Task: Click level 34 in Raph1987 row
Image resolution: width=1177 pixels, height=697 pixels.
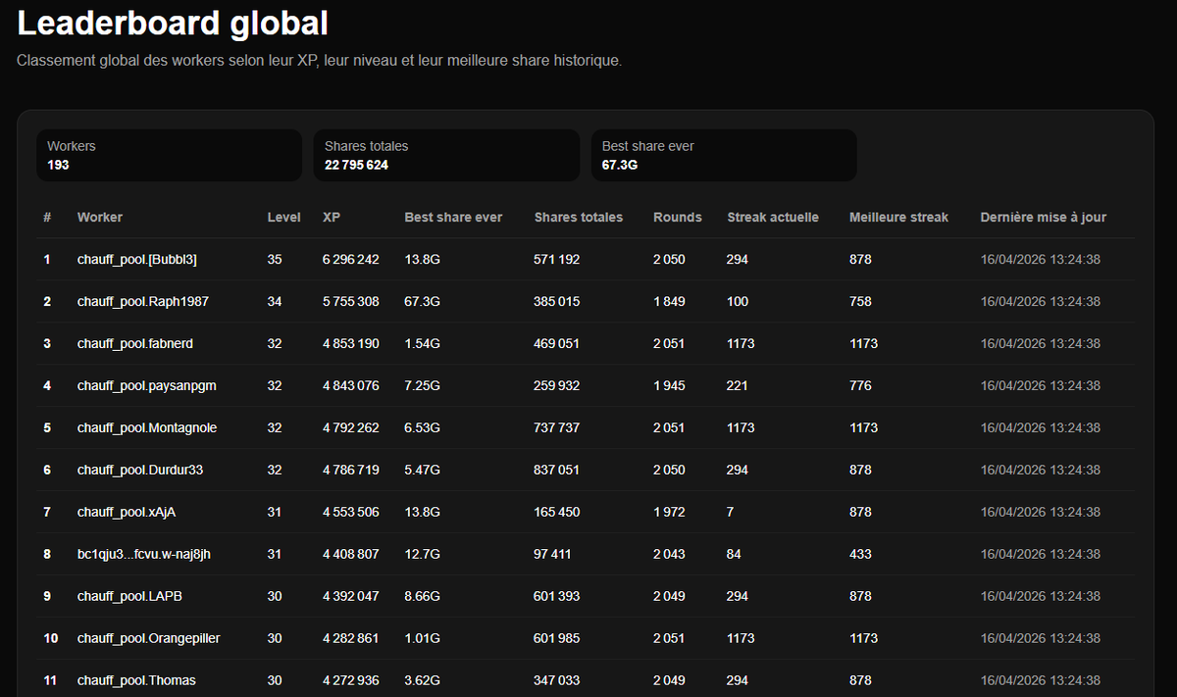Action: (275, 302)
